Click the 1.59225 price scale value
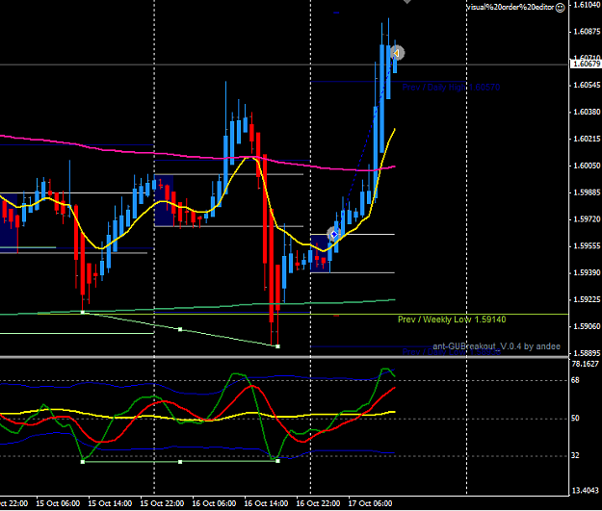The image size is (602, 511). tap(587, 299)
